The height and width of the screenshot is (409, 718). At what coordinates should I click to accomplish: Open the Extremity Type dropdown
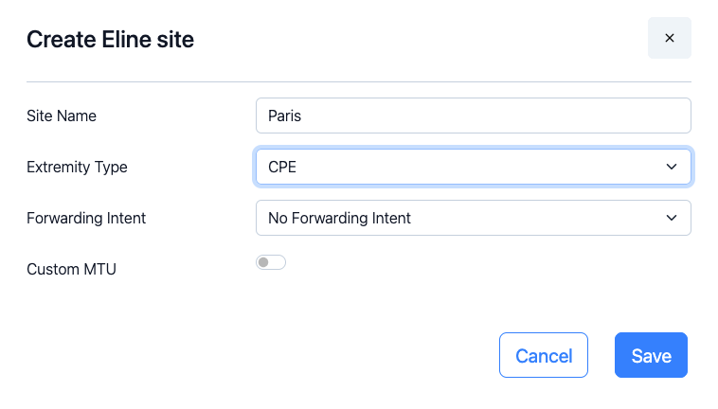point(473,167)
